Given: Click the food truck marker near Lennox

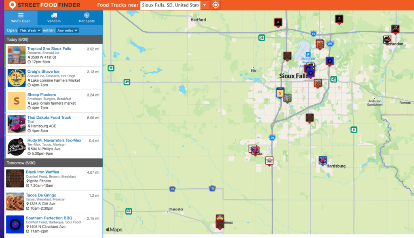Looking at the screenshot, I should (220, 222).
